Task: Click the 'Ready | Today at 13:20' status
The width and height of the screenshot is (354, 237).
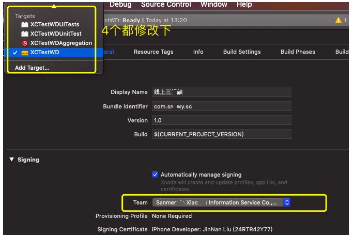Action: pos(155,20)
